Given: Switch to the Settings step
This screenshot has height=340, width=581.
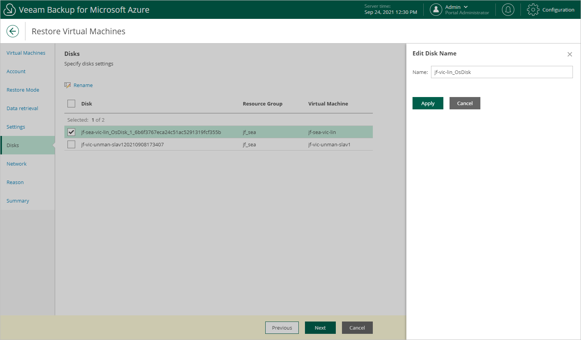Looking at the screenshot, I should [16, 127].
